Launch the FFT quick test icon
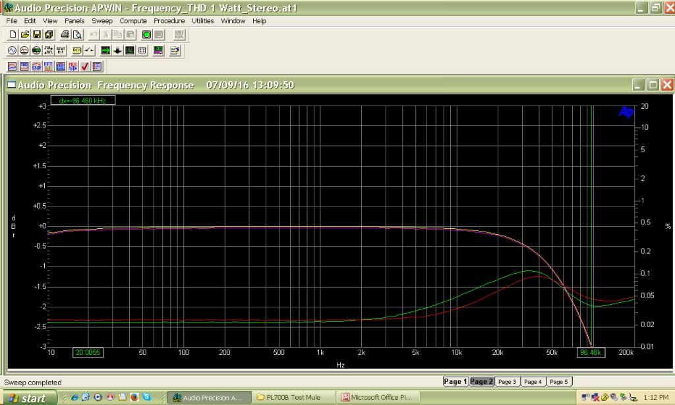 [48, 67]
